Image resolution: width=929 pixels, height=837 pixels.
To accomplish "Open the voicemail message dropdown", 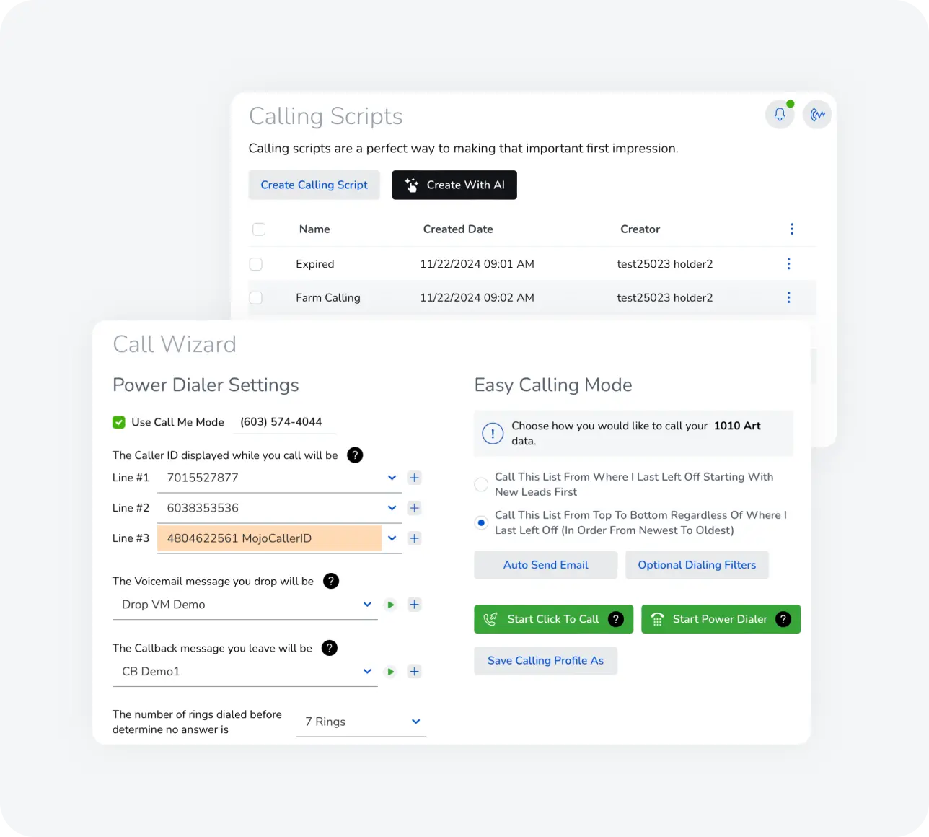I will (367, 605).
